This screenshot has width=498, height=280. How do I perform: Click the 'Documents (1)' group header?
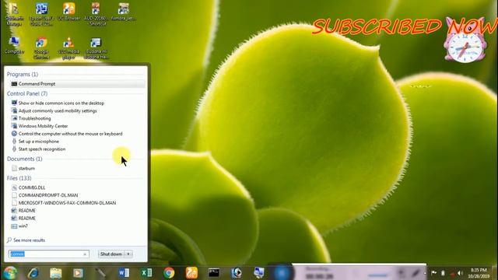click(24, 159)
